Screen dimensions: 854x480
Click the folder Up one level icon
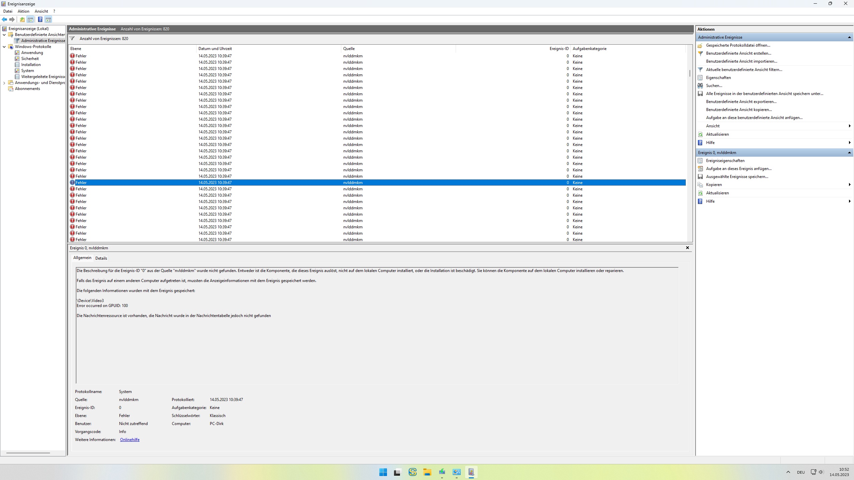[22, 19]
